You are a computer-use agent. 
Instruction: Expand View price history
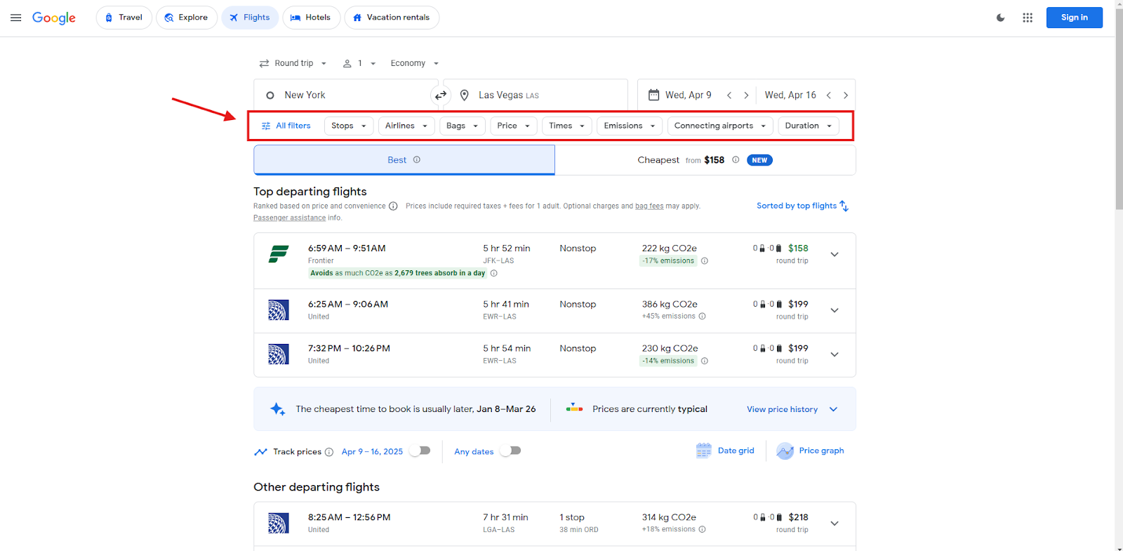[x=792, y=409]
